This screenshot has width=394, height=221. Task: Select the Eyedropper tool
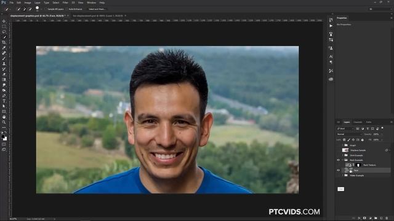click(x=4, y=48)
